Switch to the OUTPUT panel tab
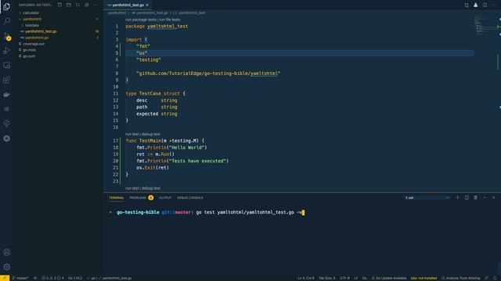Viewport: 501px width, 281px height. (165, 197)
